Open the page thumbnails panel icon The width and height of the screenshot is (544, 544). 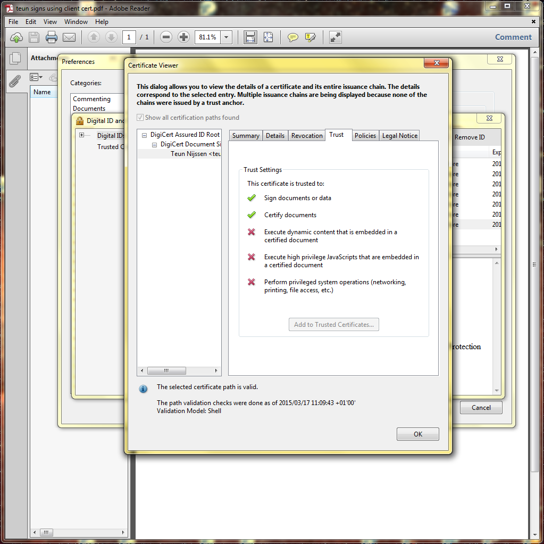click(15, 59)
